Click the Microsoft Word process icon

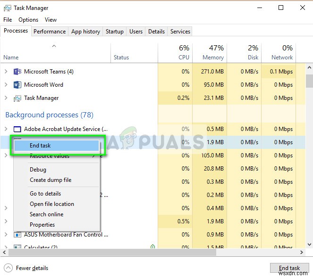pos(17,85)
